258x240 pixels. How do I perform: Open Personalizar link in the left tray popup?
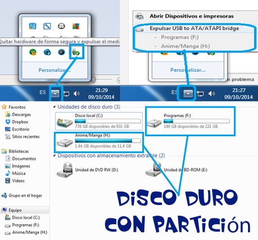pos(55,70)
